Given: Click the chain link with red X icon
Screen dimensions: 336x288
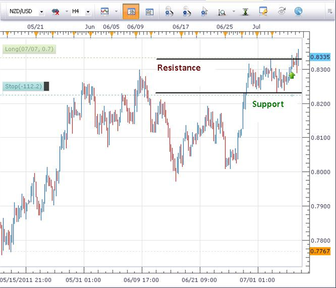Looking at the screenshot, I should [x=55, y=11].
